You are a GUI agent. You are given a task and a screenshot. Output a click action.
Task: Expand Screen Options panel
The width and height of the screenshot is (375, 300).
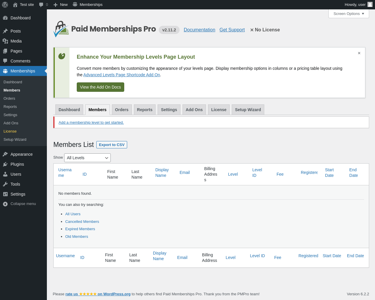(349, 14)
